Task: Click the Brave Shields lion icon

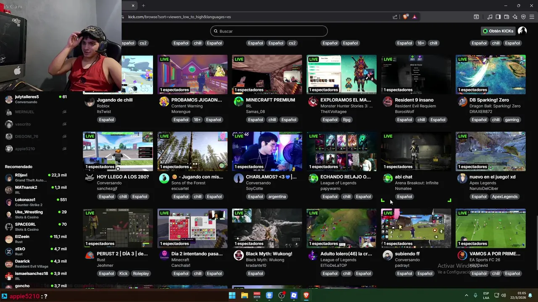Action: click(x=405, y=17)
